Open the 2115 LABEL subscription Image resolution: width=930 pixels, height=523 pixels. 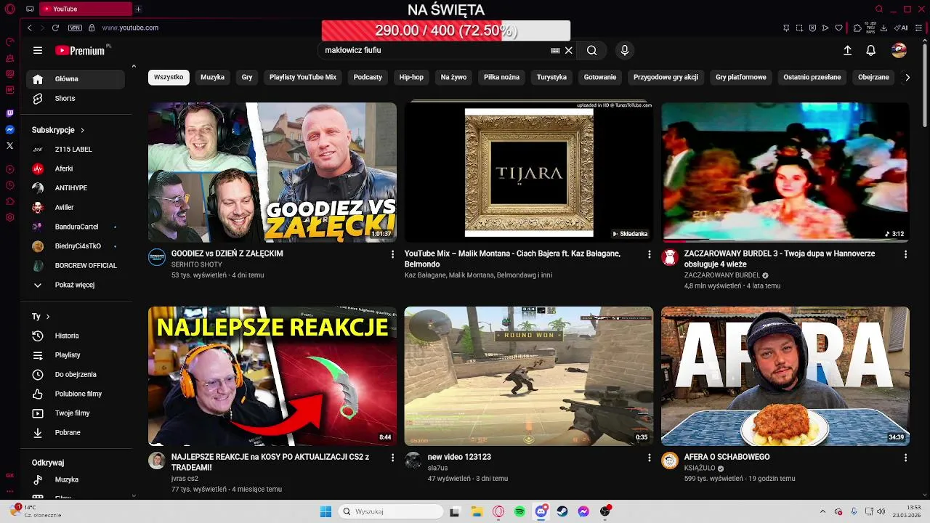coord(76,149)
